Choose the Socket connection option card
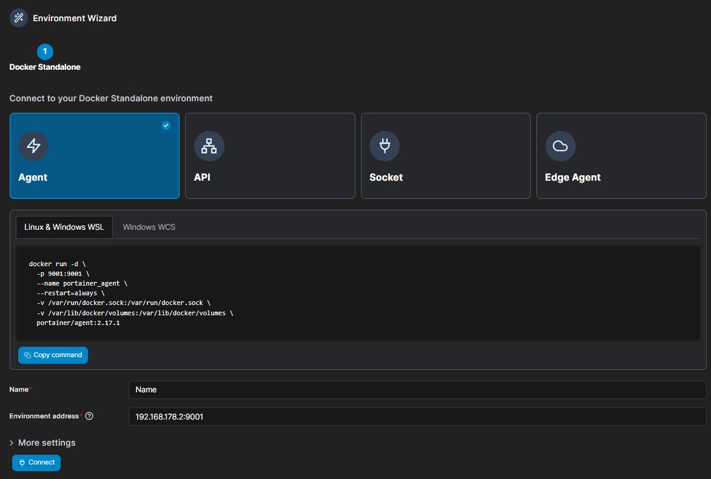 coord(446,156)
